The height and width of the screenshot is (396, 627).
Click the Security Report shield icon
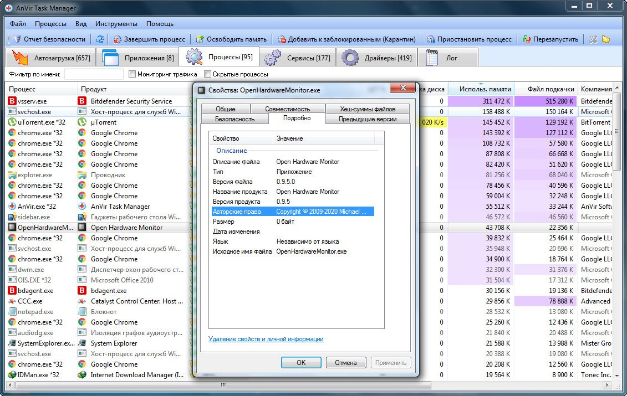(17, 39)
